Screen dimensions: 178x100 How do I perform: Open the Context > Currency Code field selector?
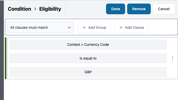(88, 45)
